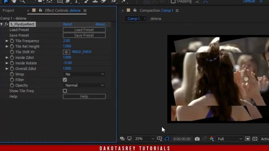
Task: Click the delena breadcrumb in viewer
Action: (156, 18)
